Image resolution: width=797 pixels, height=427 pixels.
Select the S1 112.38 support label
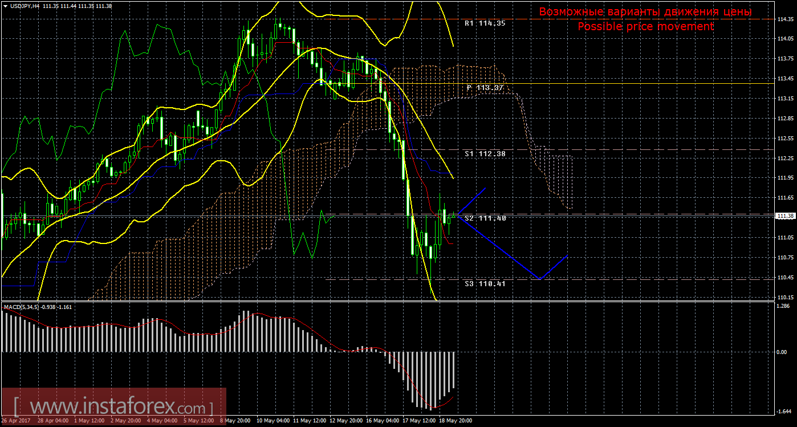point(485,154)
